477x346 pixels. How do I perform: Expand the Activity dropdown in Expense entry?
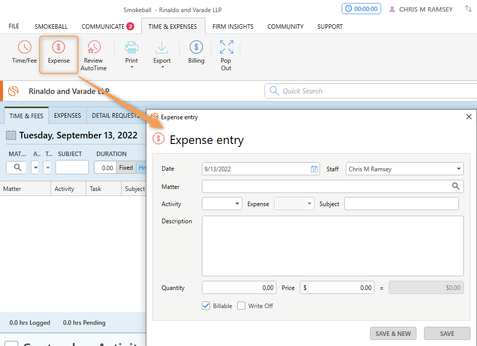click(x=237, y=204)
